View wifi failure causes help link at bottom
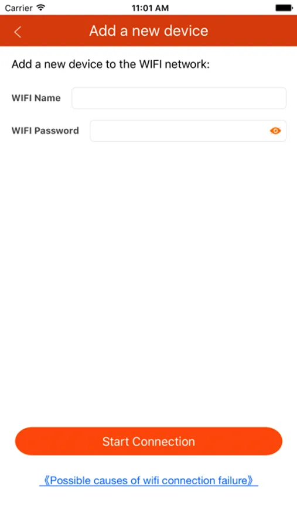Screen dimensions: 297x527 149,481
